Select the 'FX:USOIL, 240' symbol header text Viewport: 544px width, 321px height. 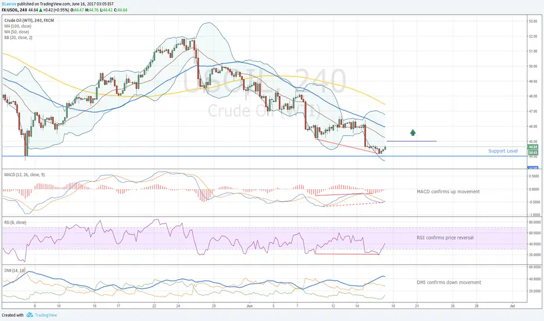point(14,10)
